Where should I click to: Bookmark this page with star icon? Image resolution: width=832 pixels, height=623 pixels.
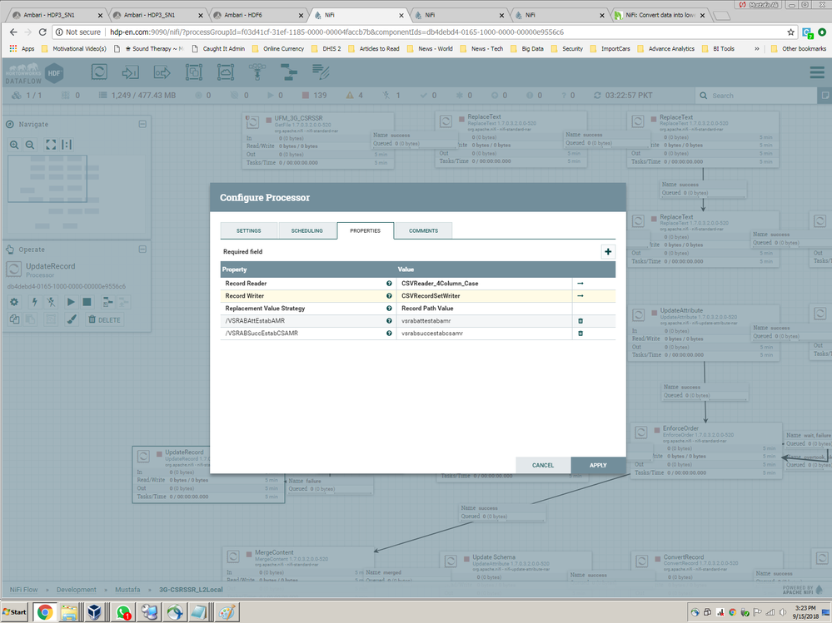click(790, 32)
